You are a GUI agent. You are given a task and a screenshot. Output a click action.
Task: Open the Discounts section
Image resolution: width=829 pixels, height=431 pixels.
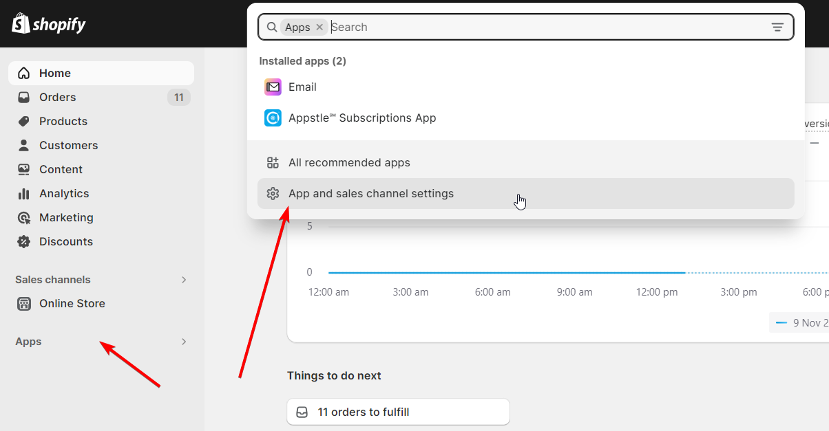pyautogui.click(x=101, y=241)
